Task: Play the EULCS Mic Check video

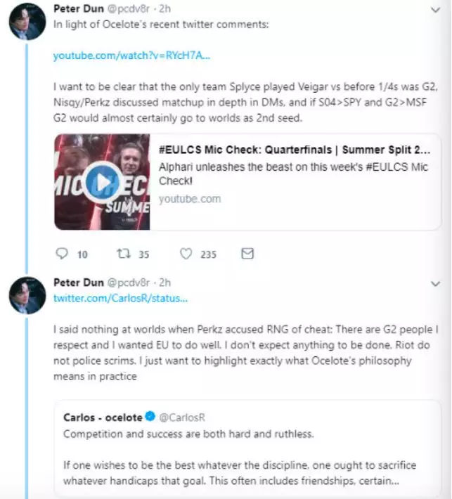Action: pyautogui.click(x=103, y=183)
